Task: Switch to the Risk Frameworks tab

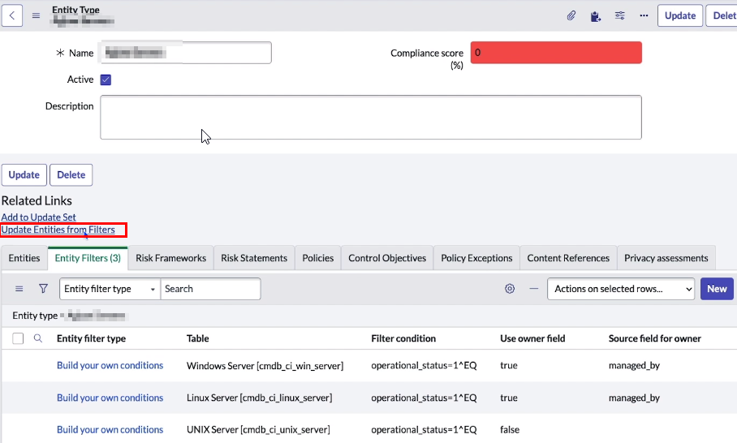Action: pyautogui.click(x=170, y=258)
